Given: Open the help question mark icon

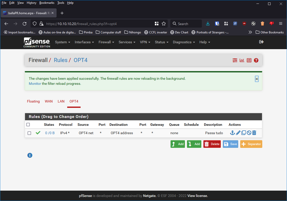Looking at the screenshot, I should point(256,60).
